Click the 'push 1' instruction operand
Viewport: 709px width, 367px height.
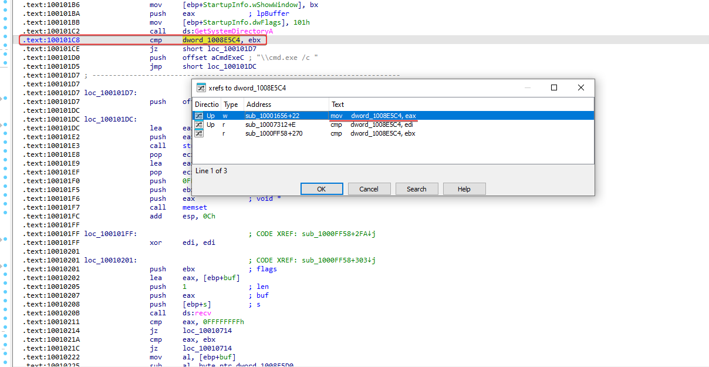184,287
